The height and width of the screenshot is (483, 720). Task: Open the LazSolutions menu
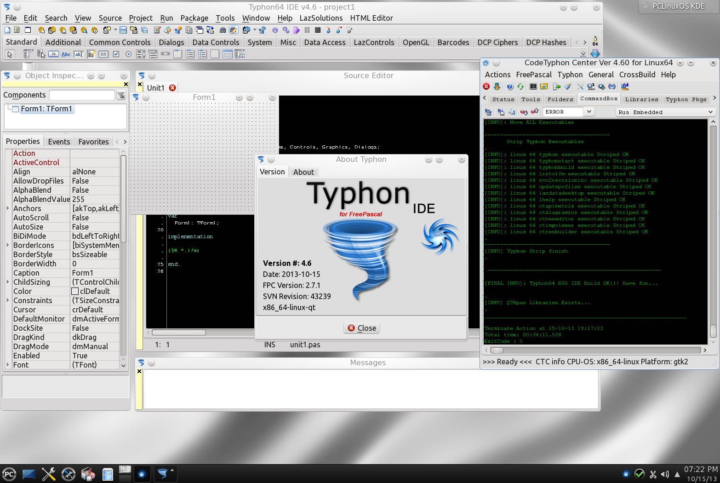321,18
